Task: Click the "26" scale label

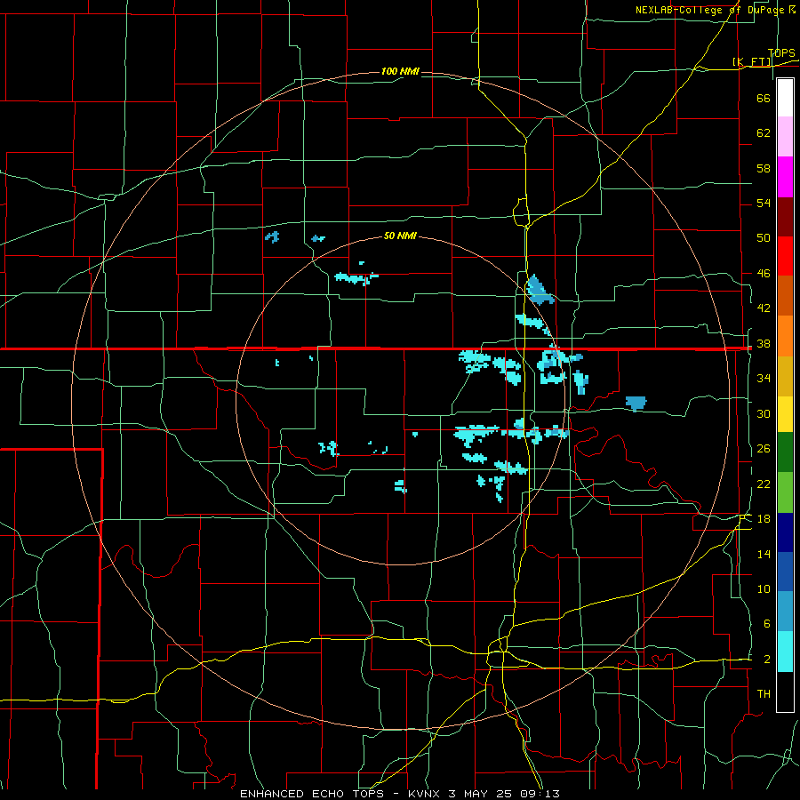Action: [x=764, y=449]
